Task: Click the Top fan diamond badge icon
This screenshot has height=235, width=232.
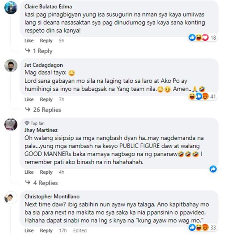Action: point(27,123)
